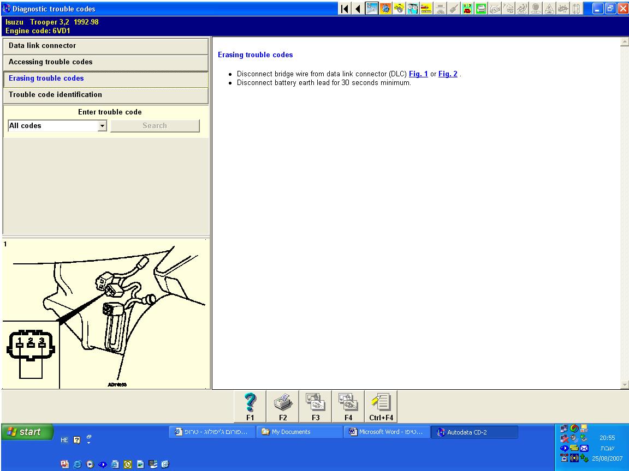The height and width of the screenshot is (471, 629).
Task: Switch to Accessing trouble codes section
Action: point(106,62)
